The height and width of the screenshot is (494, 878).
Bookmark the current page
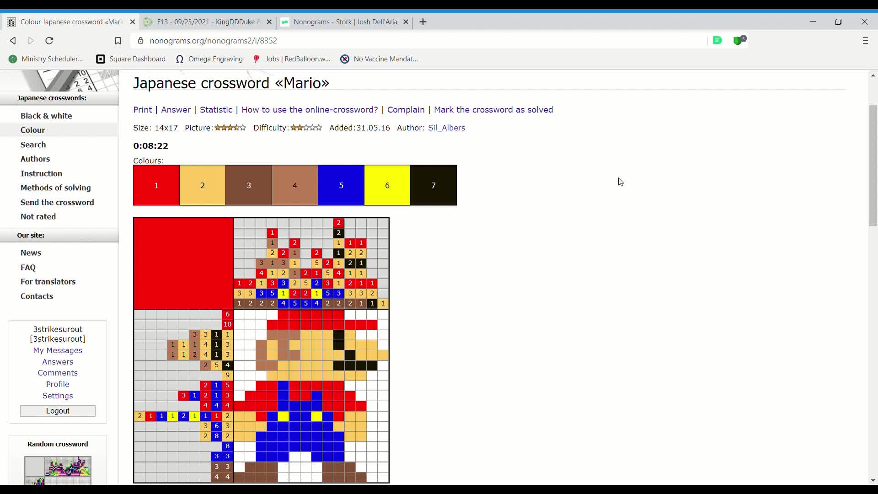tap(118, 41)
